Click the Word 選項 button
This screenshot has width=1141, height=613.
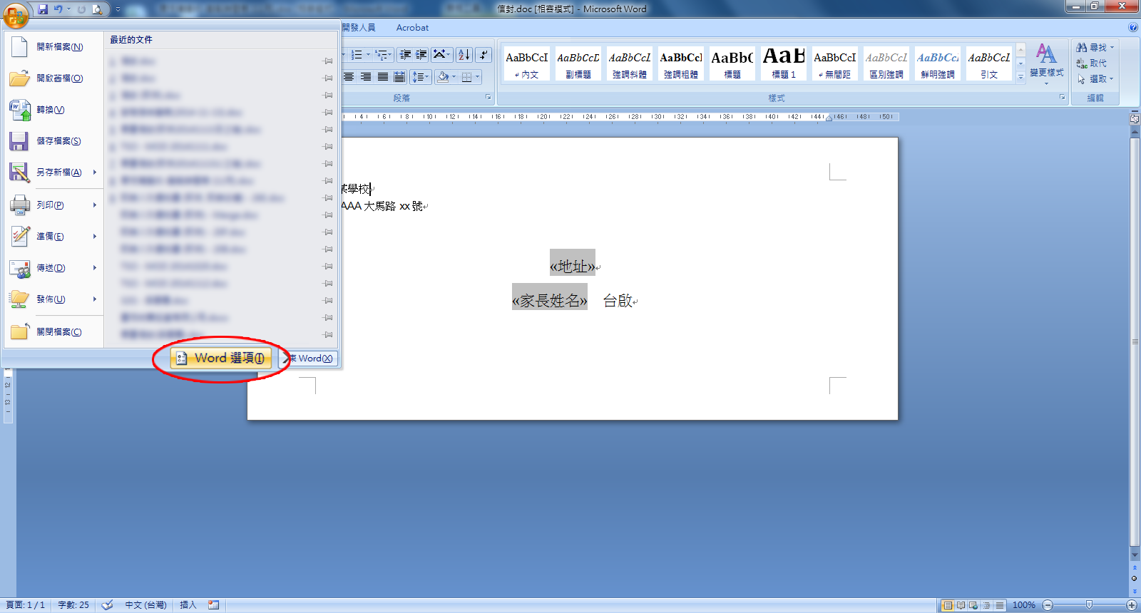[221, 358]
